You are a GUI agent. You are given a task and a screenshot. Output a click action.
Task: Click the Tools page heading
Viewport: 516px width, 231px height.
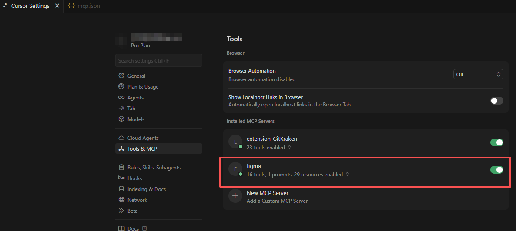235,39
